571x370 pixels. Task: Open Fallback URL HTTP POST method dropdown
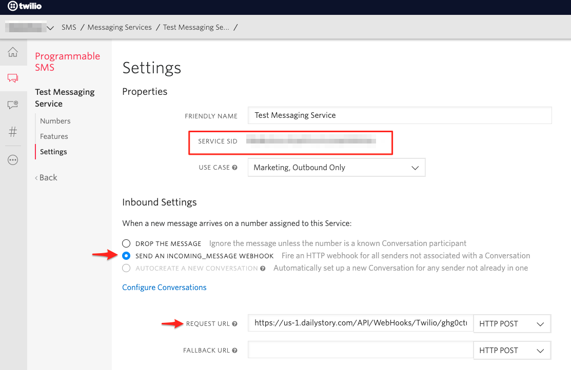click(x=511, y=351)
